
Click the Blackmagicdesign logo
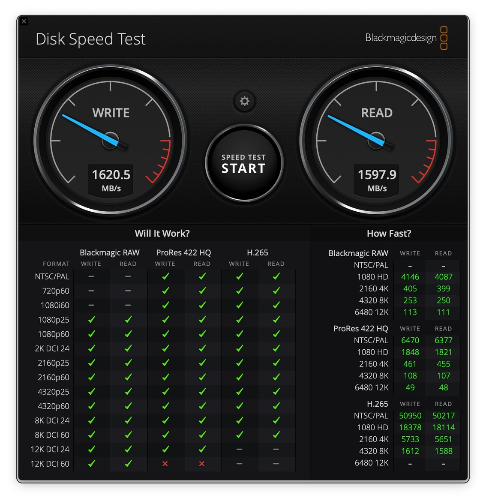[x=406, y=38]
